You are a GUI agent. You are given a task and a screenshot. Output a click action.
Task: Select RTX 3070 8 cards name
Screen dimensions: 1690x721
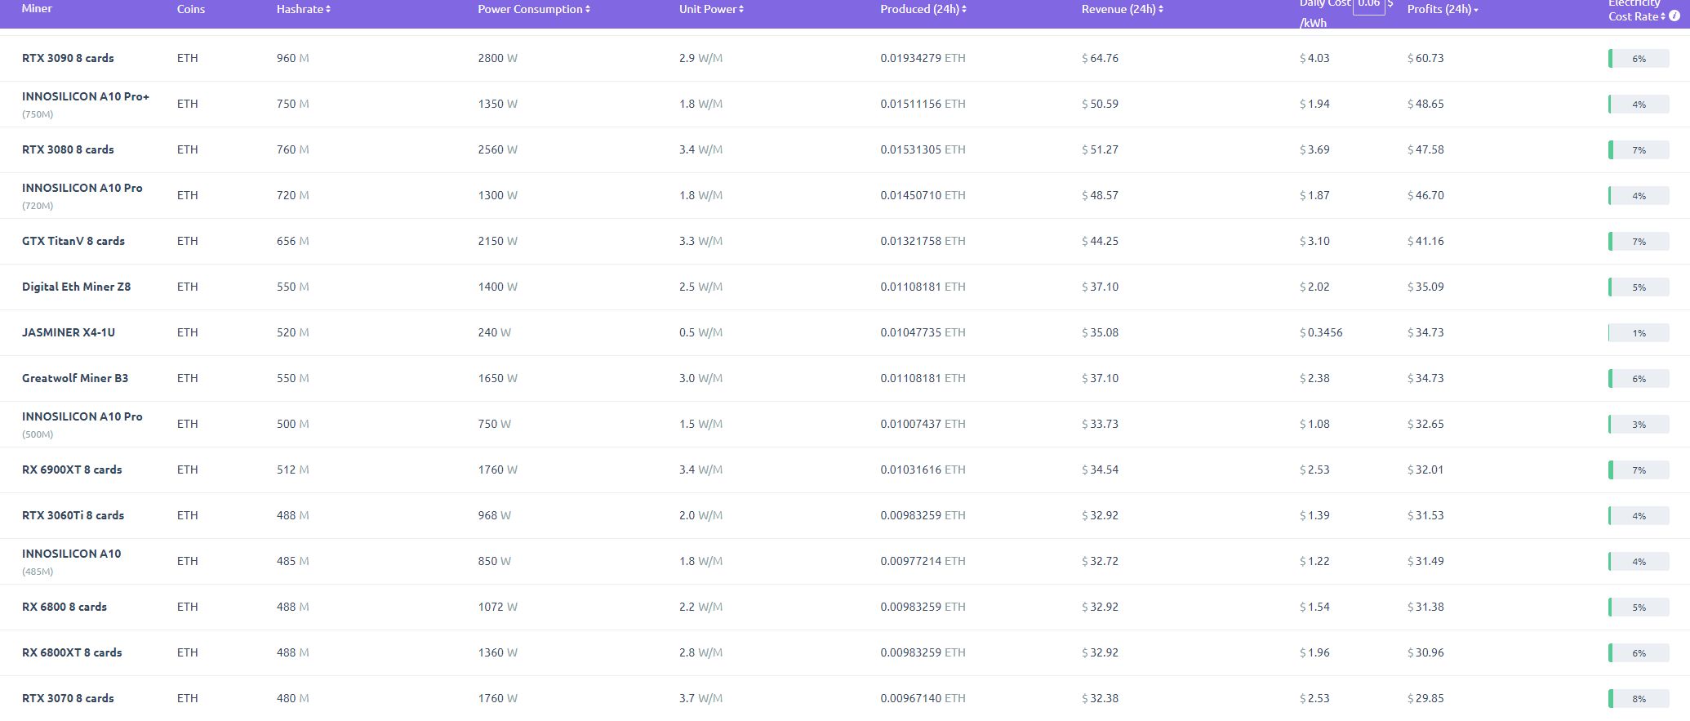[68, 698]
